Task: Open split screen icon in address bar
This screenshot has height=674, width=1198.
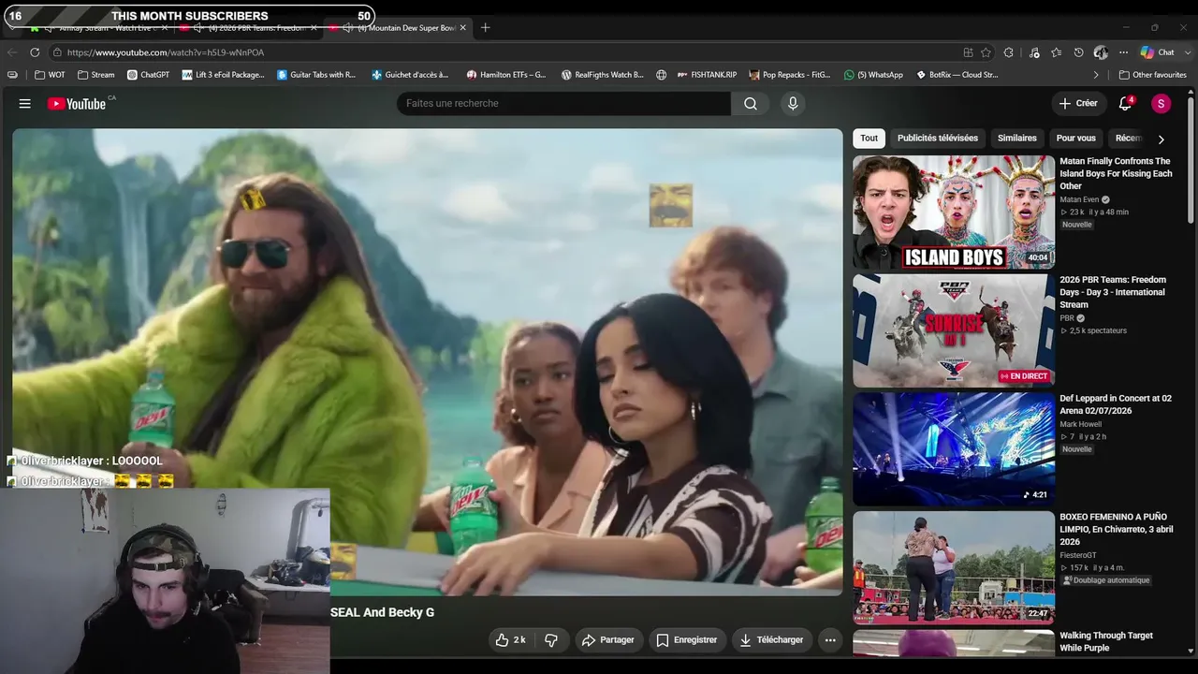Action: pos(969,52)
